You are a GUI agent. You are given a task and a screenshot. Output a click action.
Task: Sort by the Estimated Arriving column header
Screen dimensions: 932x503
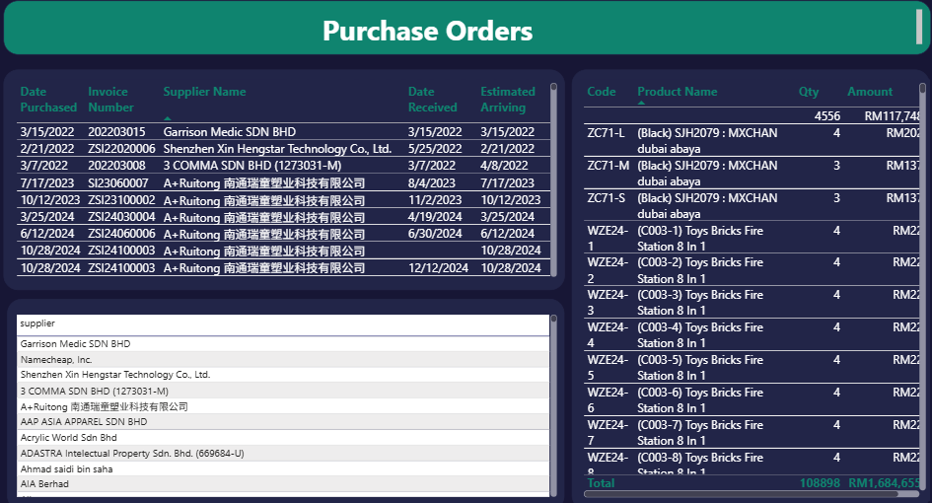(508, 100)
